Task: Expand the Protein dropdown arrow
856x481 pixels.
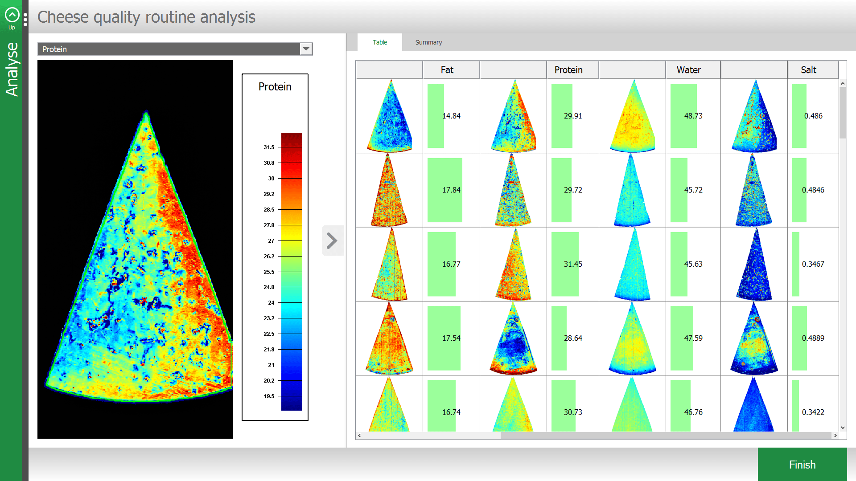Action: tap(306, 49)
